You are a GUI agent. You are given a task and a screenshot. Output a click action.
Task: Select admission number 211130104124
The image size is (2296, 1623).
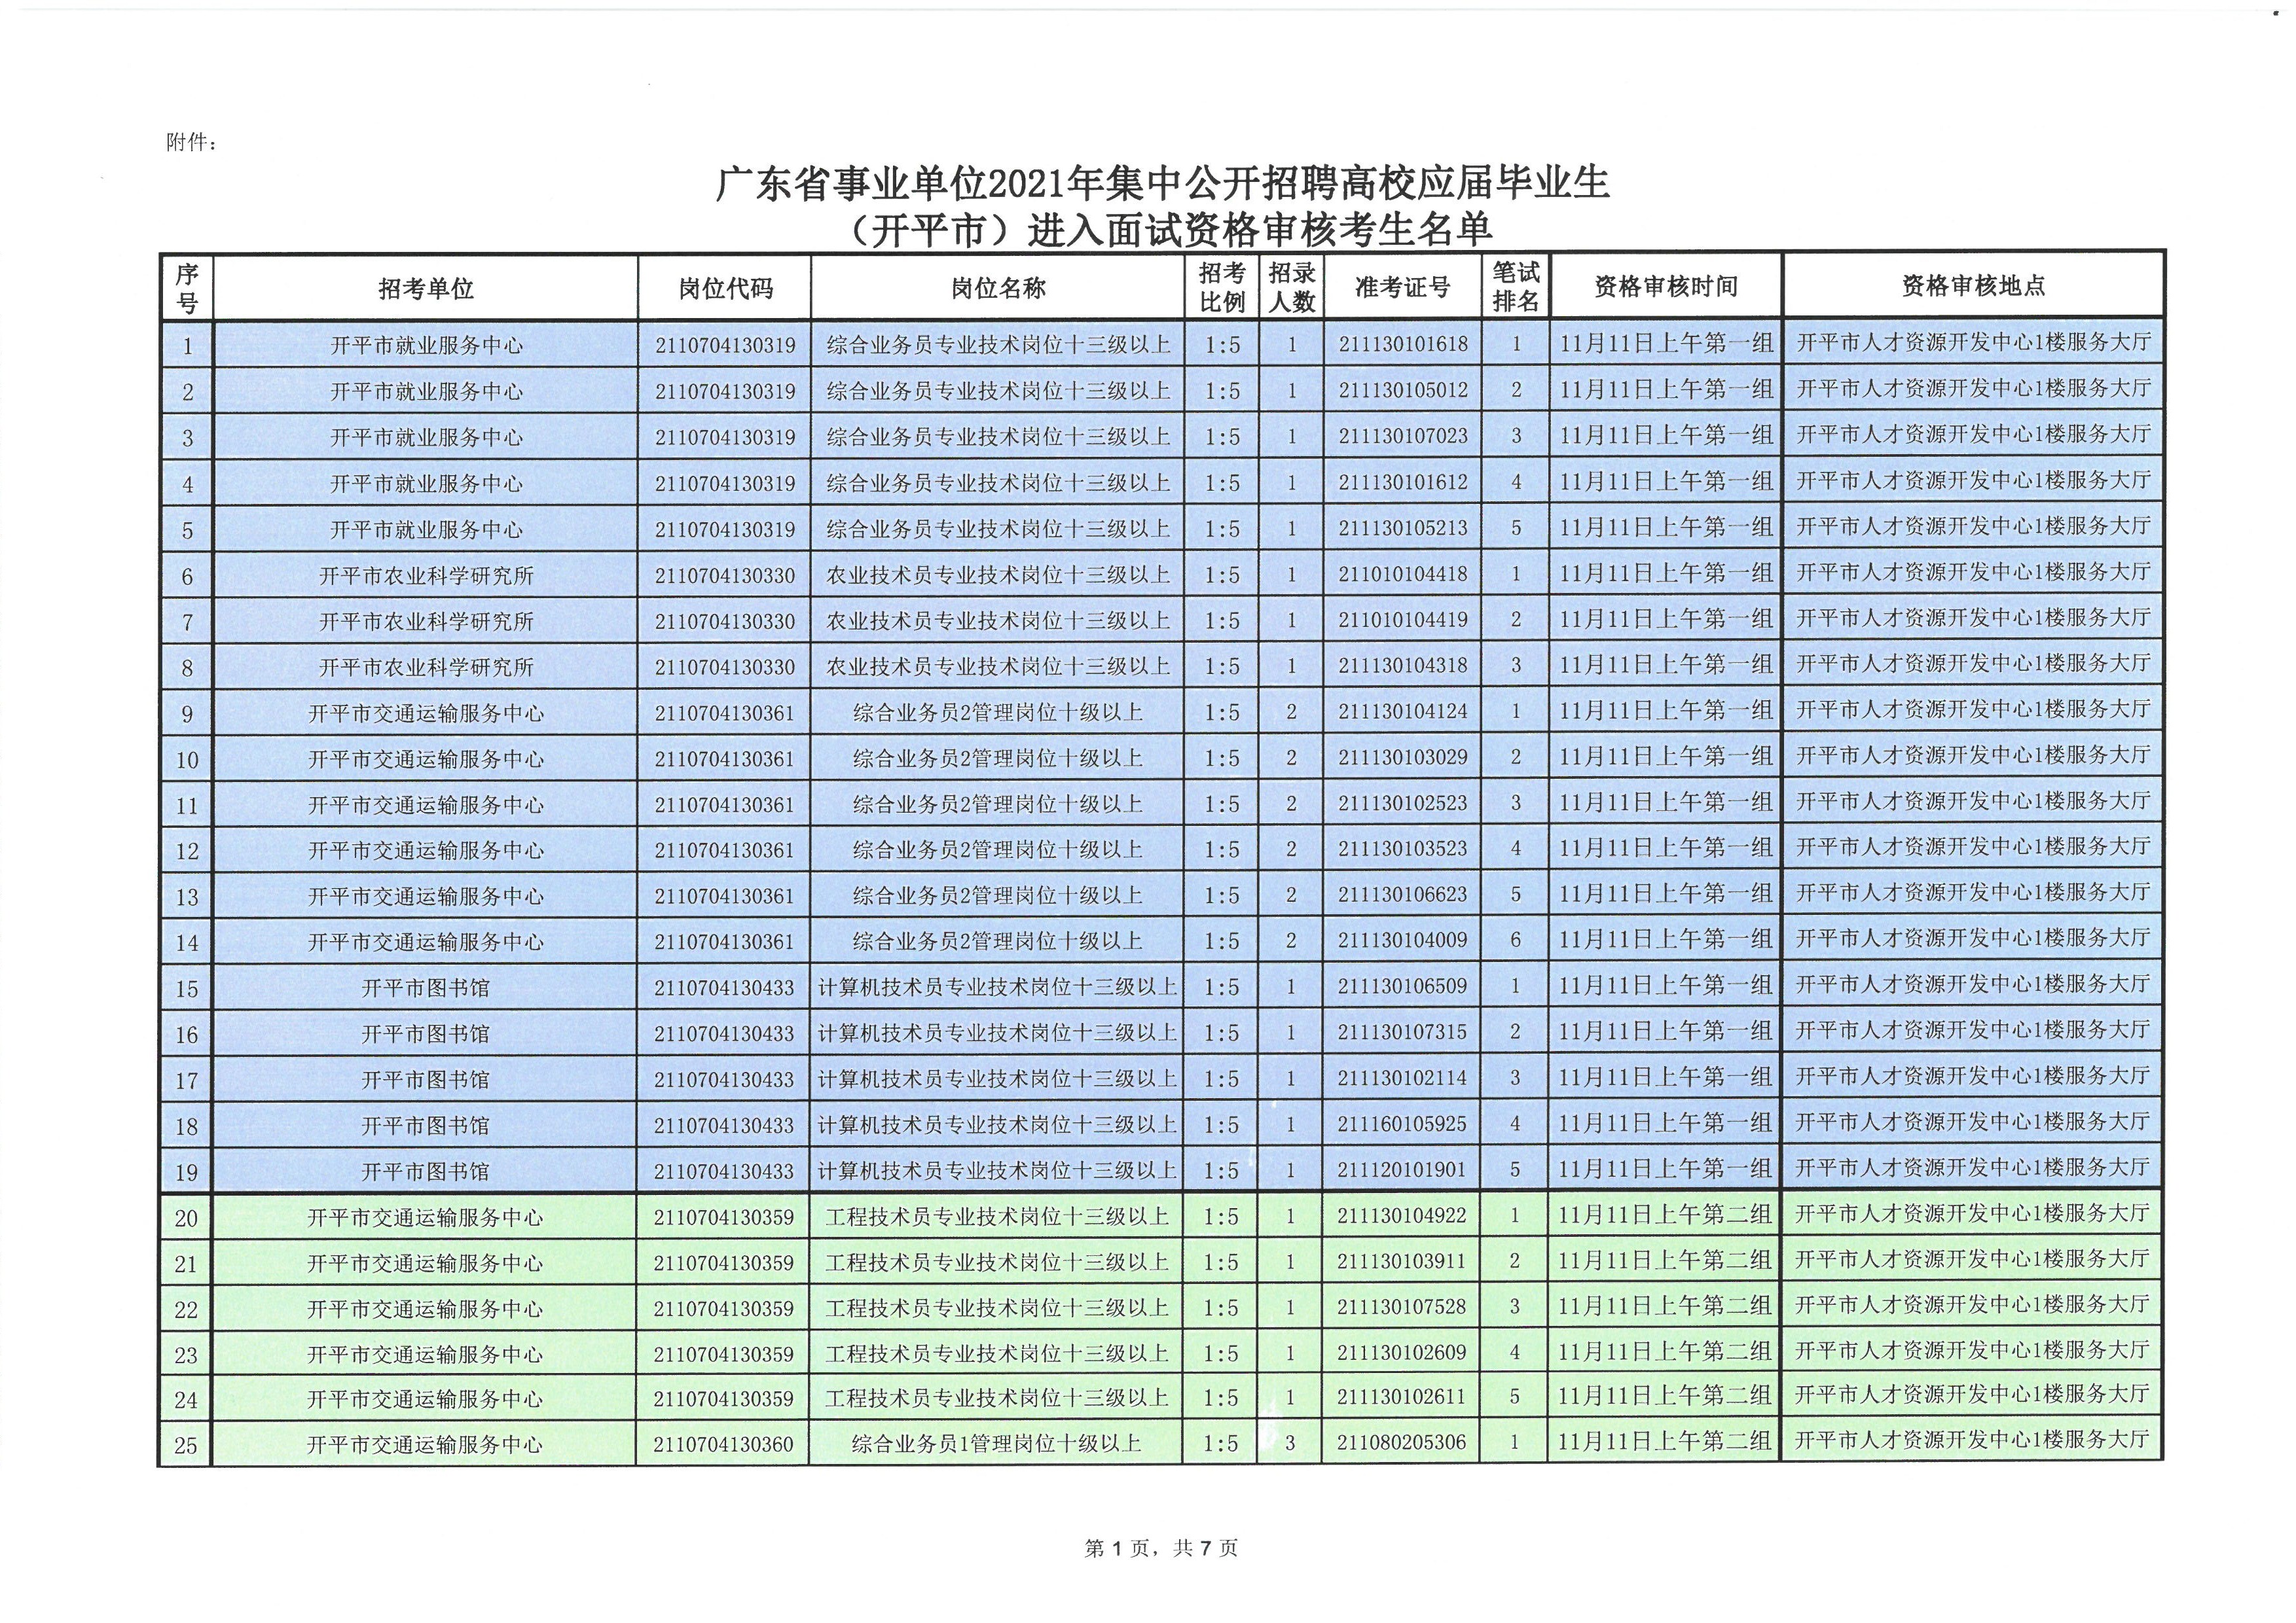coord(1403,711)
